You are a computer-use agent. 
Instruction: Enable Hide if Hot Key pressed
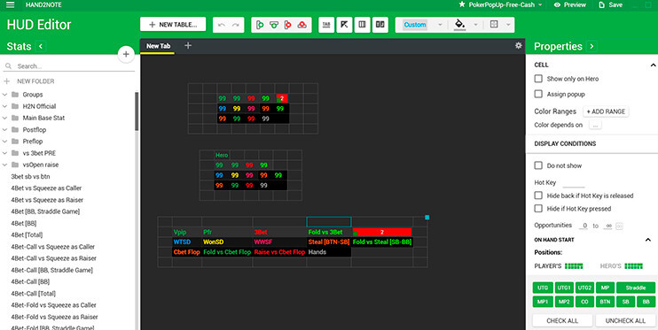[538, 208]
